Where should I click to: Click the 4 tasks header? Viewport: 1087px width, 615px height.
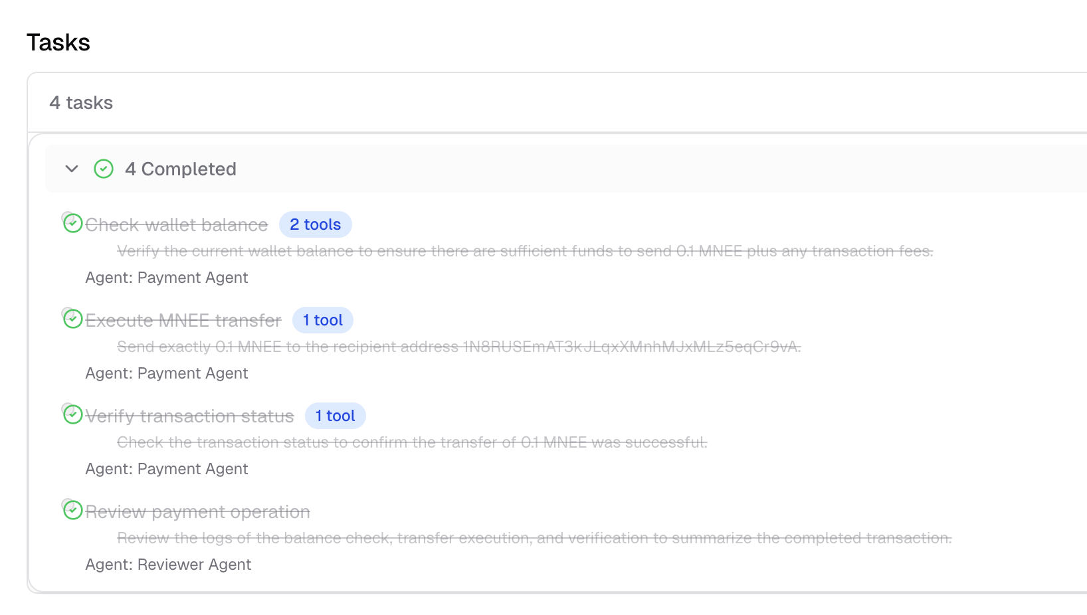[81, 103]
